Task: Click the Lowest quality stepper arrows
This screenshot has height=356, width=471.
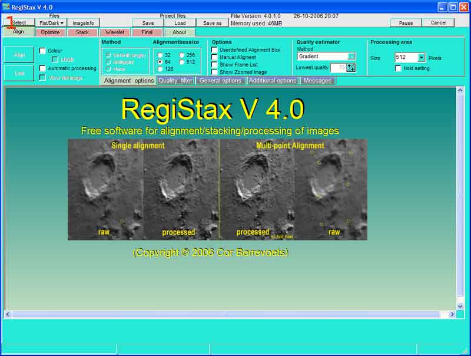Action: click(x=351, y=68)
